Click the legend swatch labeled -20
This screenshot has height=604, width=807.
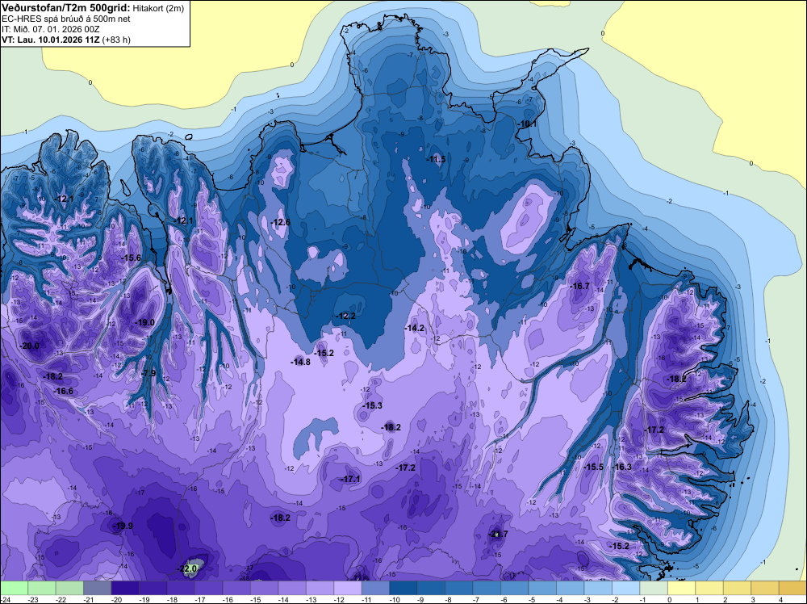pos(125,588)
